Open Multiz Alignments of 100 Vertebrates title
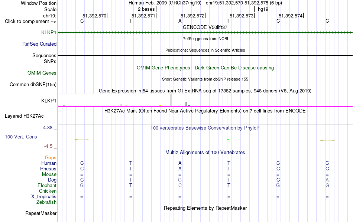353x222 pixels. click(x=205, y=153)
